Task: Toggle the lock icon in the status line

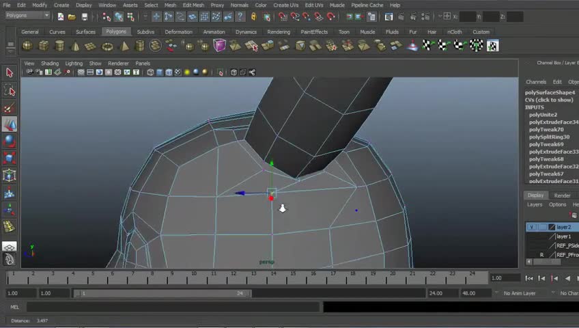Action: (x=254, y=16)
